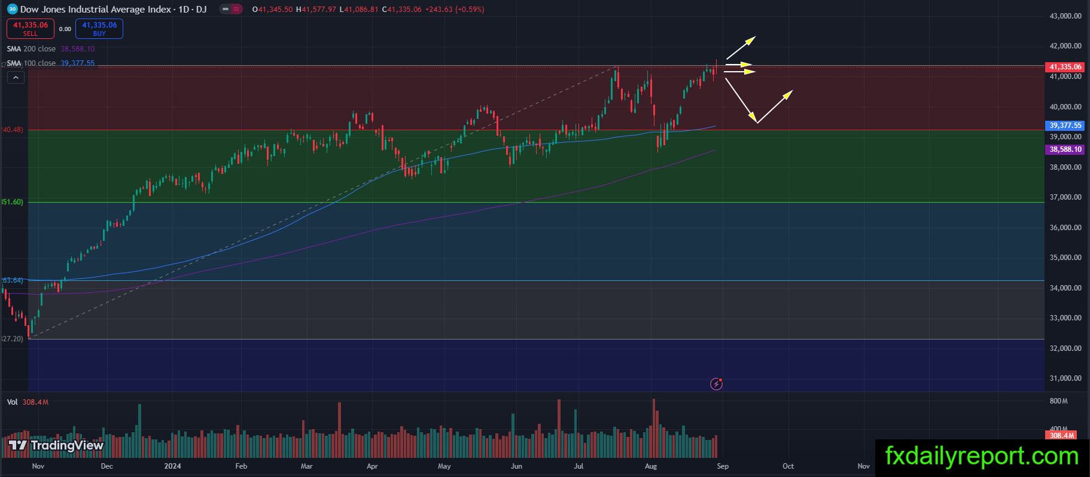Click the low price L41,086.81 value
The height and width of the screenshot is (477, 1090).
pyautogui.click(x=359, y=10)
